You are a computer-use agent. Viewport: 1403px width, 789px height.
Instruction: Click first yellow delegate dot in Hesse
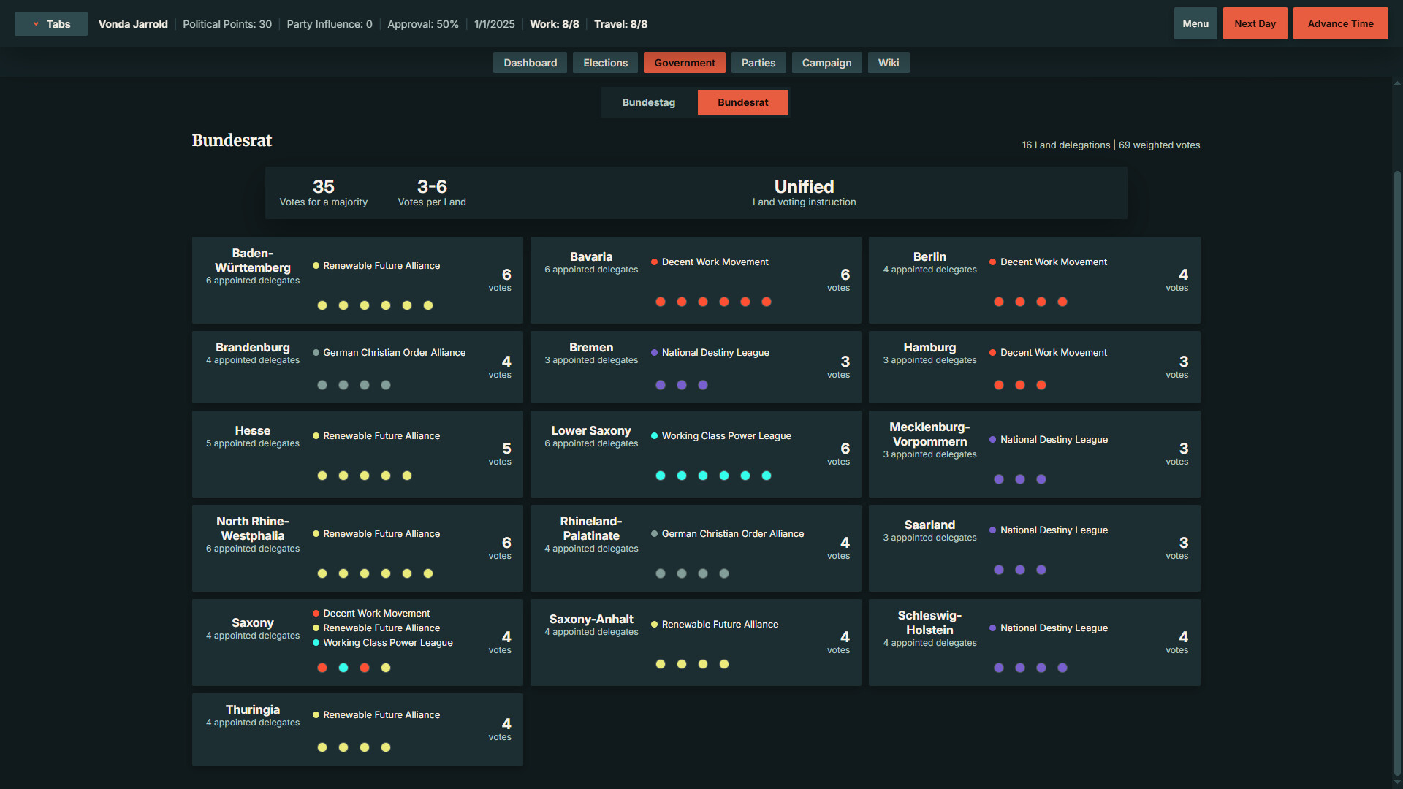tap(322, 476)
